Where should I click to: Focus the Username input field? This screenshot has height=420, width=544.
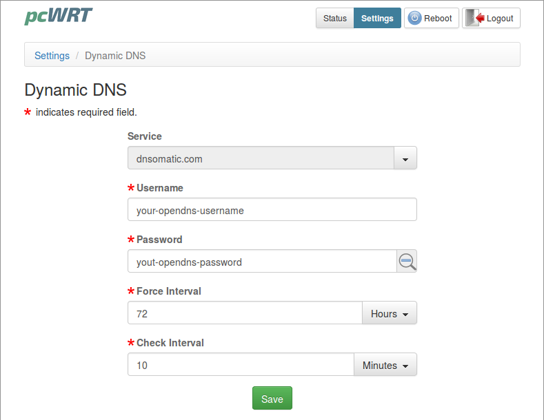tap(272, 209)
